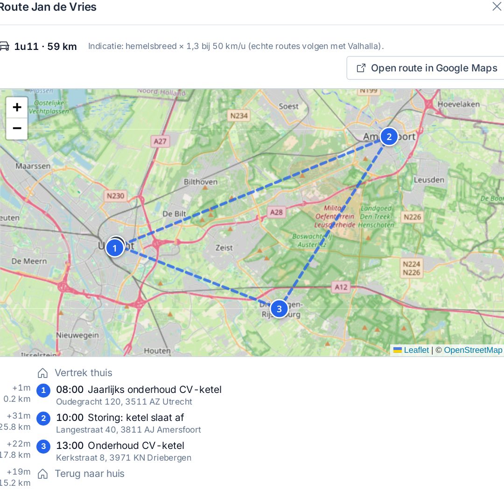The height and width of the screenshot is (490, 504).
Task: Click the 'Indicatie: hemelsbreed' note text
Action: 236,46
